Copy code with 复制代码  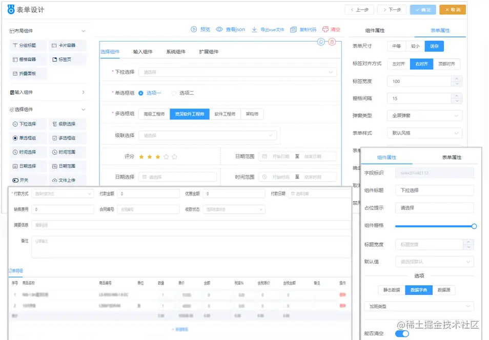point(303,30)
